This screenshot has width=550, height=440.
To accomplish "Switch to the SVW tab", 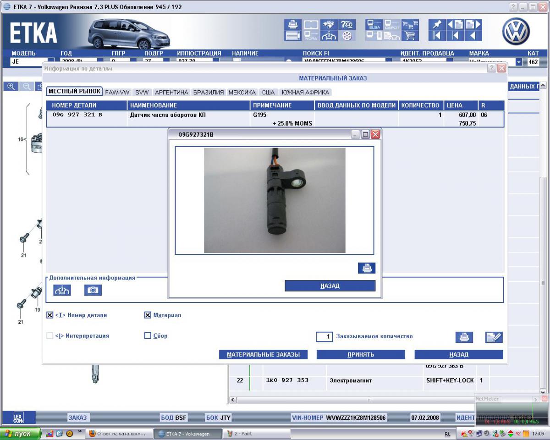I will point(142,92).
